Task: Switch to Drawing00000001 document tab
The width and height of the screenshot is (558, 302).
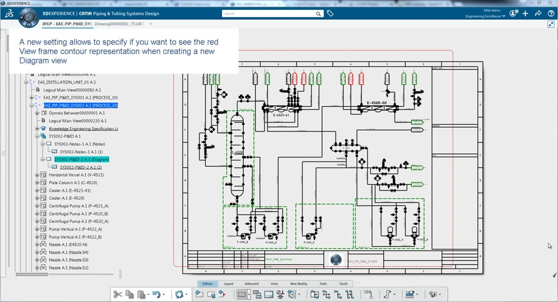Action: pos(119,24)
